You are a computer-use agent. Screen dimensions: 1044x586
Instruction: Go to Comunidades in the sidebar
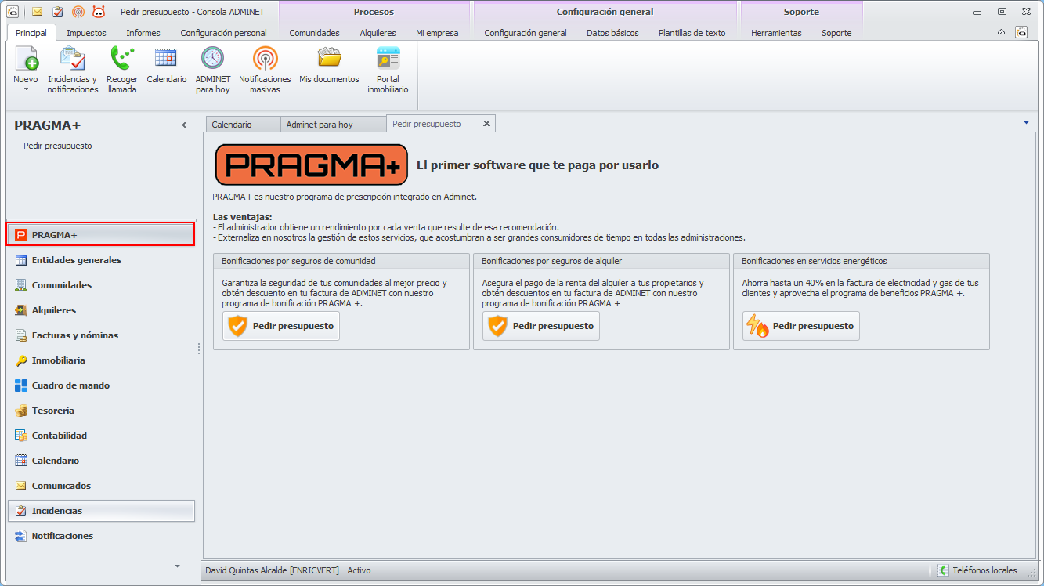tap(100, 285)
